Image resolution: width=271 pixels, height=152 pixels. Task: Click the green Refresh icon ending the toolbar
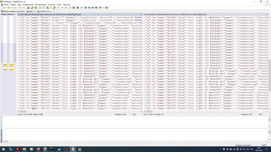click(x=107, y=8)
